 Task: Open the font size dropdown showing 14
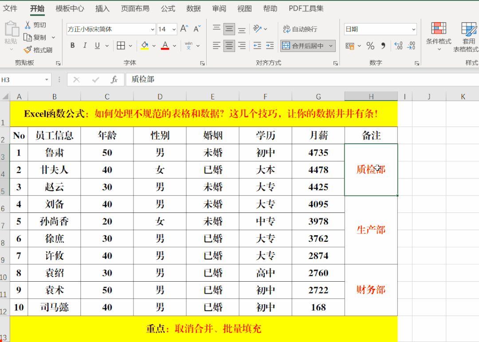(174, 29)
